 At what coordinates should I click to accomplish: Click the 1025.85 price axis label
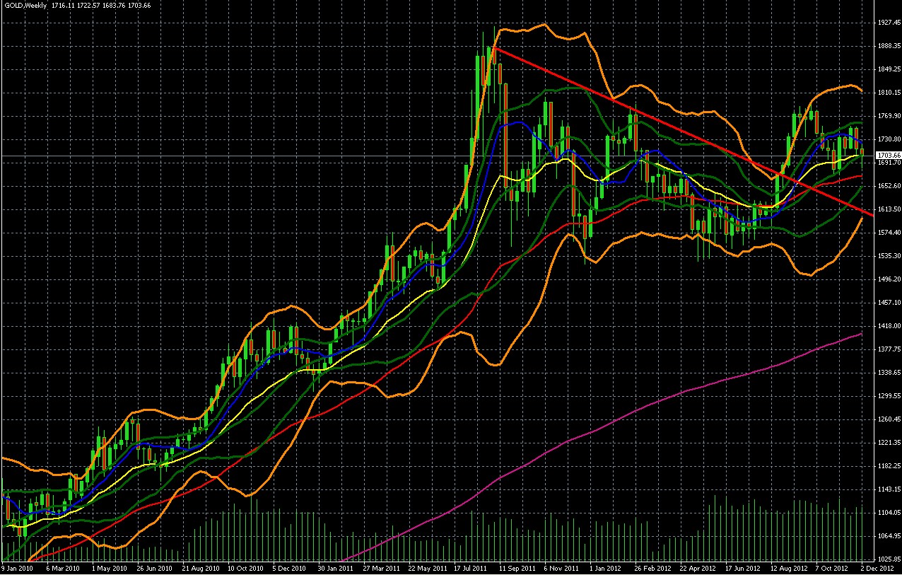[x=888, y=559]
